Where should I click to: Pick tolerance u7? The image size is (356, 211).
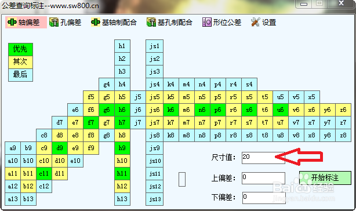(281, 122)
